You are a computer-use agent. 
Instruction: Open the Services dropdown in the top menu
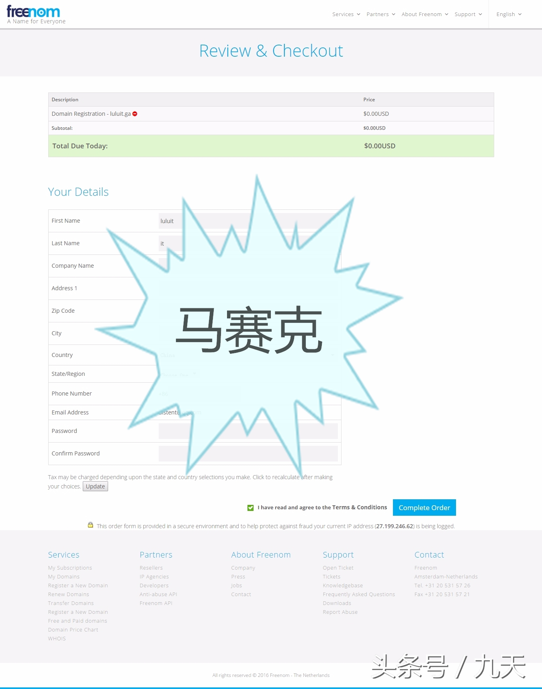click(346, 14)
